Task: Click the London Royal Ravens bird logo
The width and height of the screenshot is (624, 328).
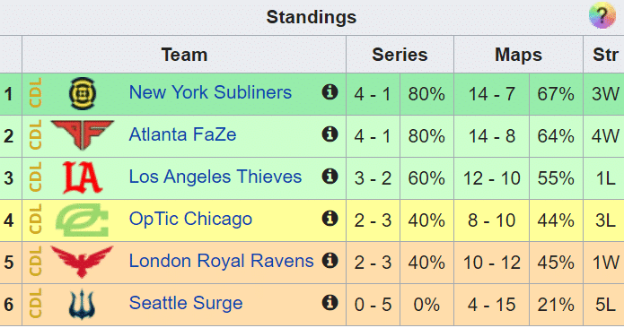Action: click(x=83, y=262)
